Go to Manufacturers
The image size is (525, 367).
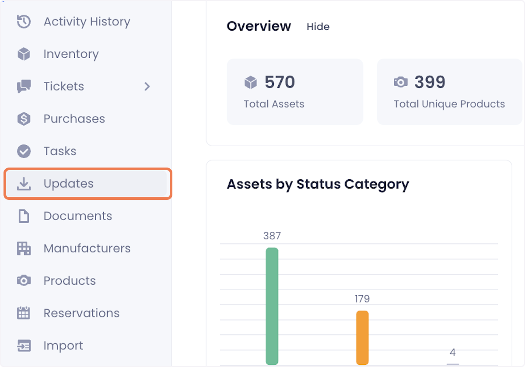tap(87, 248)
